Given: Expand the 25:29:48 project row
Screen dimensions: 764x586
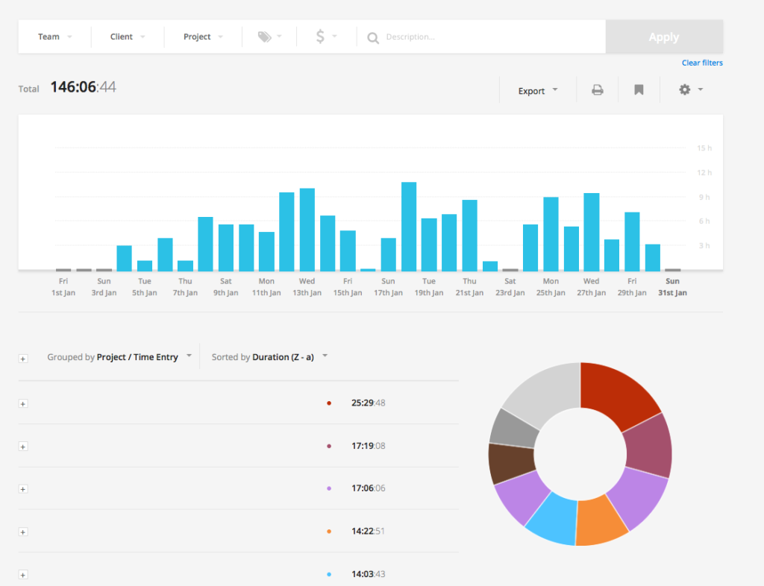Looking at the screenshot, I should pyautogui.click(x=23, y=403).
